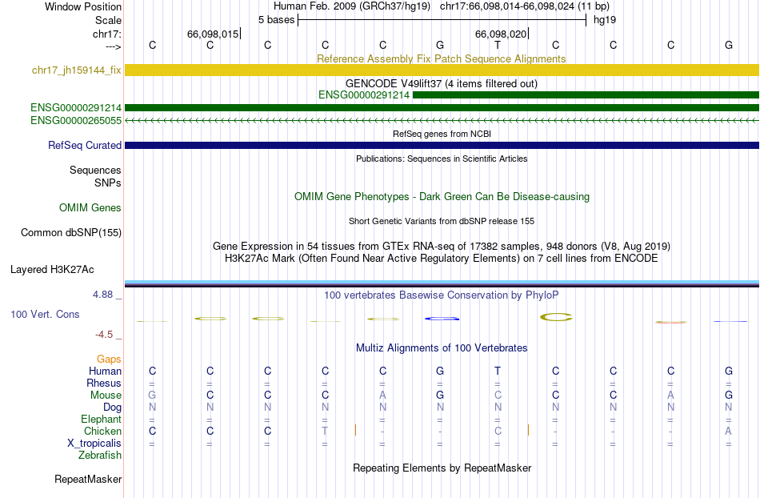Open Publications: Sequences in Scientific Articles title

pyautogui.click(x=442, y=159)
